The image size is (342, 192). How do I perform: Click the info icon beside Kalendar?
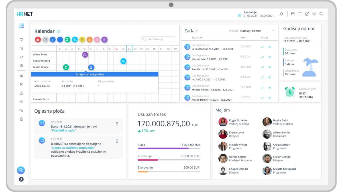[58, 32]
